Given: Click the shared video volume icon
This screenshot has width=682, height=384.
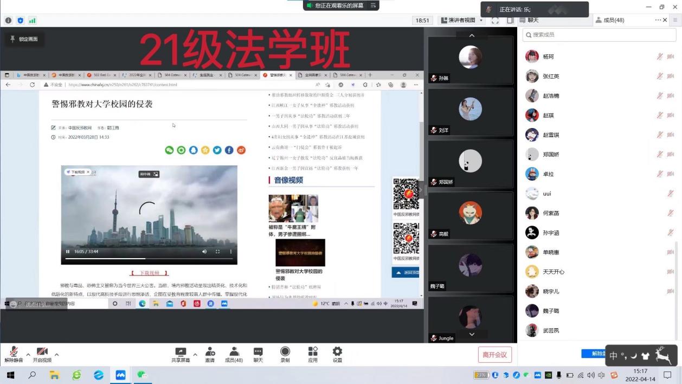Looking at the screenshot, I should pos(204,252).
